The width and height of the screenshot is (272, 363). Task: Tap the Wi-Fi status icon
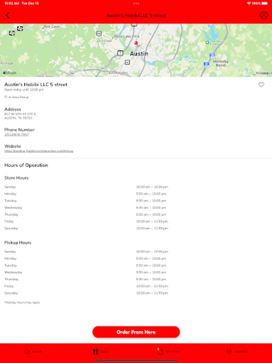coord(249,3)
